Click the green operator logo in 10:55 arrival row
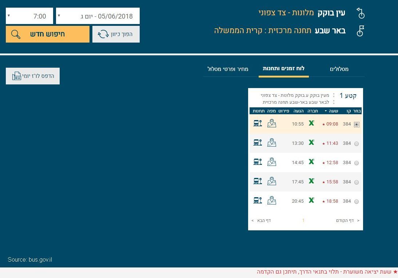The image size is (398, 278). (x=311, y=123)
